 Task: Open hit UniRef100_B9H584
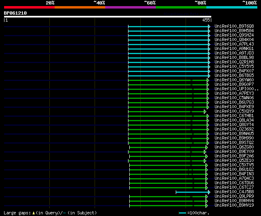click(234, 31)
